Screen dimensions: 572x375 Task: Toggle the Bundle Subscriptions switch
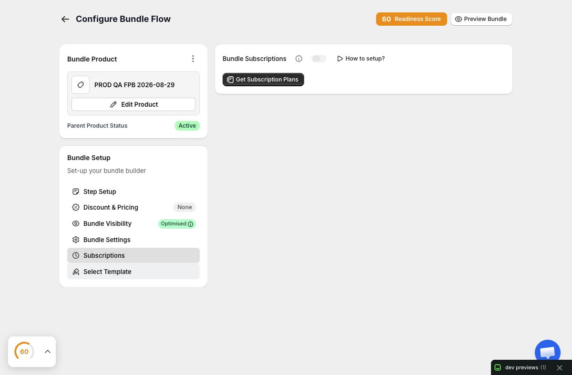(x=319, y=59)
